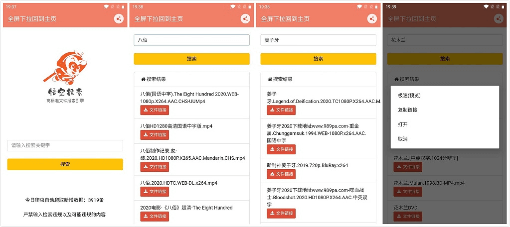Choose 极速(预览) in the popup menu
The width and height of the screenshot is (510, 227).
pos(445,96)
